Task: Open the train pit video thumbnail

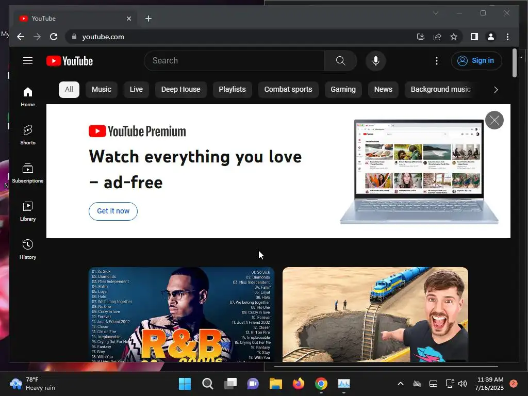Action: [375, 315]
